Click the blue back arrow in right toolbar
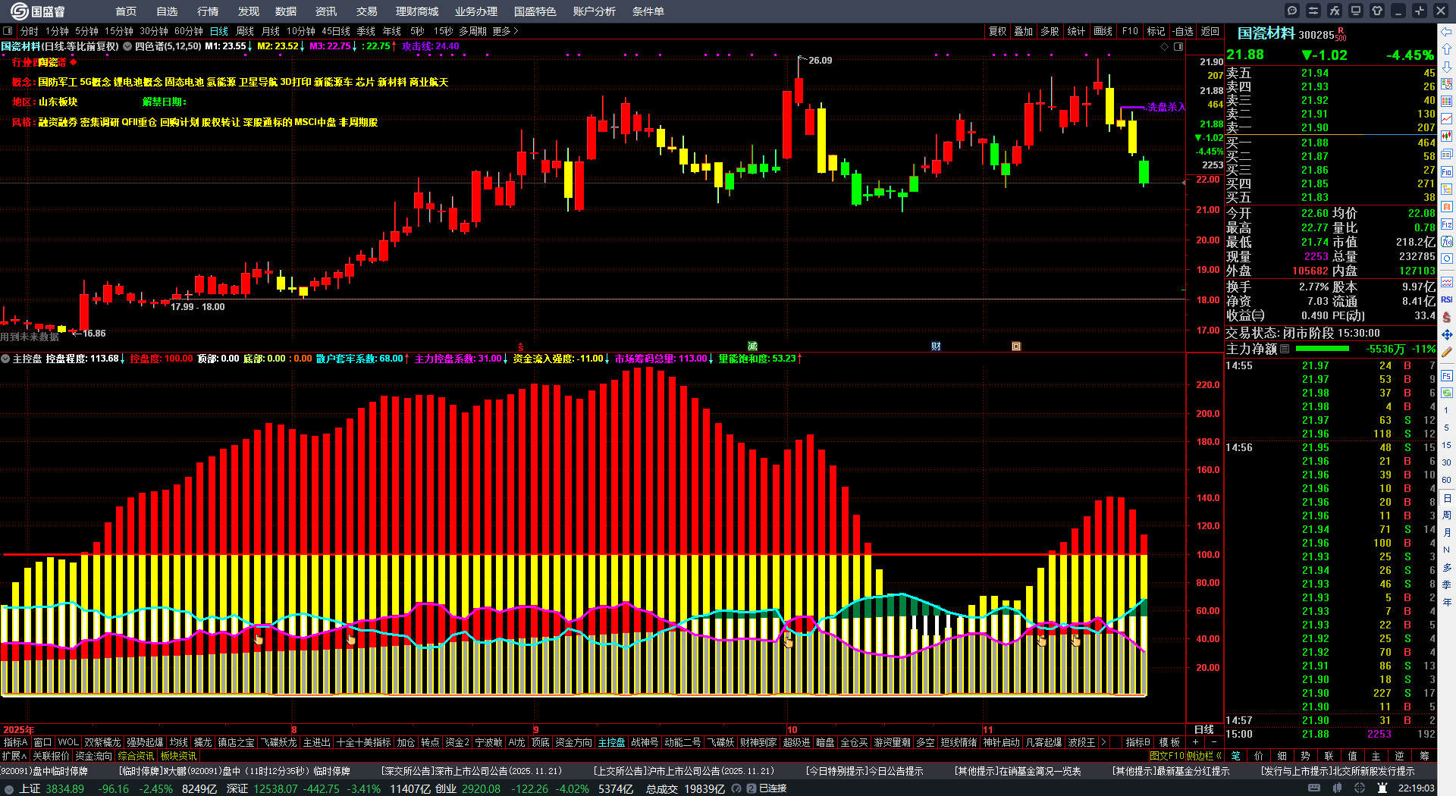This screenshot has width=1456, height=796. coord(1447,32)
